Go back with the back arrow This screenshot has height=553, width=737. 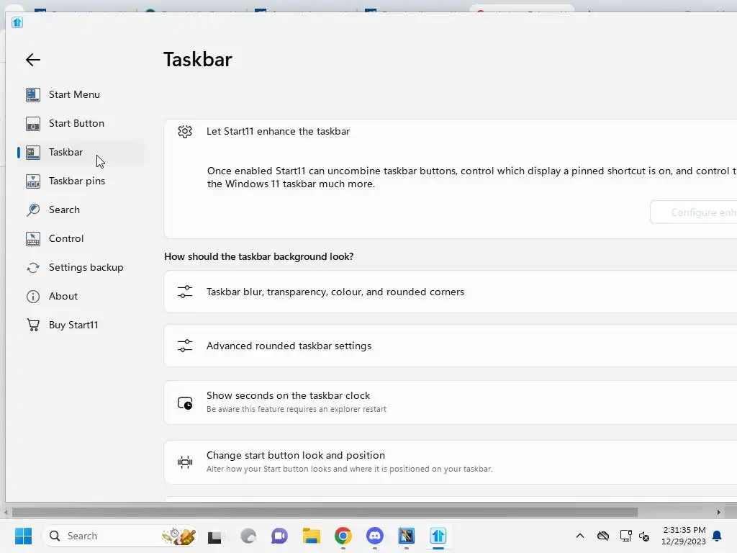(33, 60)
